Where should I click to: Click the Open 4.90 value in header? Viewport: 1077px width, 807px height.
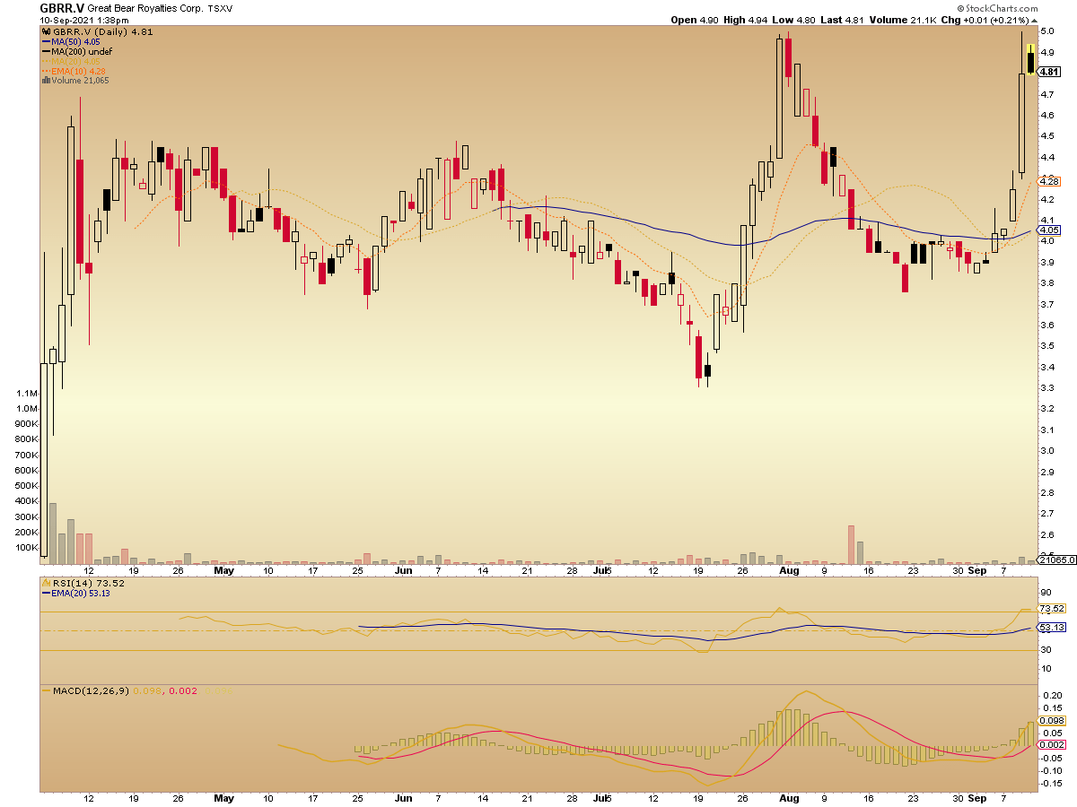point(693,20)
